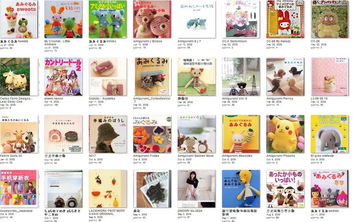
Task: Open the green knitted hat cover named 0017
Action: coord(108,134)
